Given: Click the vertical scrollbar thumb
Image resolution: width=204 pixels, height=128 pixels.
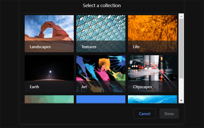Looking at the screenshot, I should point(181,49).
